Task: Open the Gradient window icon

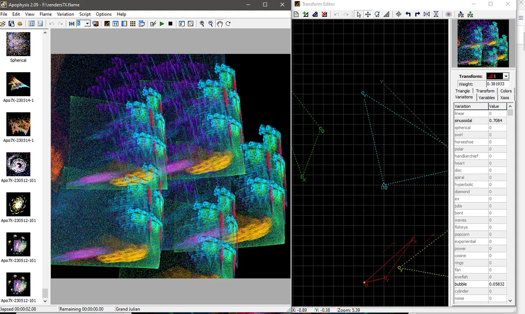Action: 124,24
